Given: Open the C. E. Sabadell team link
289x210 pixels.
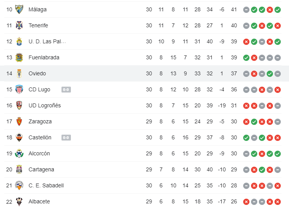Looking at the screenshot, I should click(x=46, y=185).
